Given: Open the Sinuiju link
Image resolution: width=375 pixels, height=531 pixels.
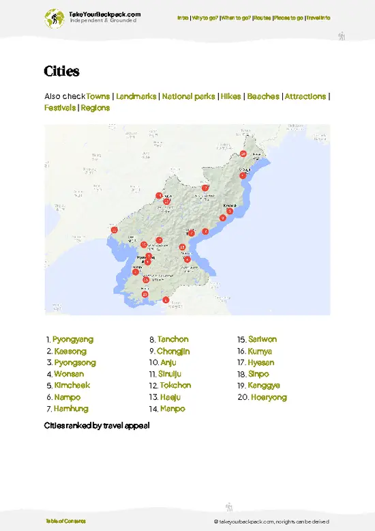Looking at the screenshot, I should (x=170, y=374).
